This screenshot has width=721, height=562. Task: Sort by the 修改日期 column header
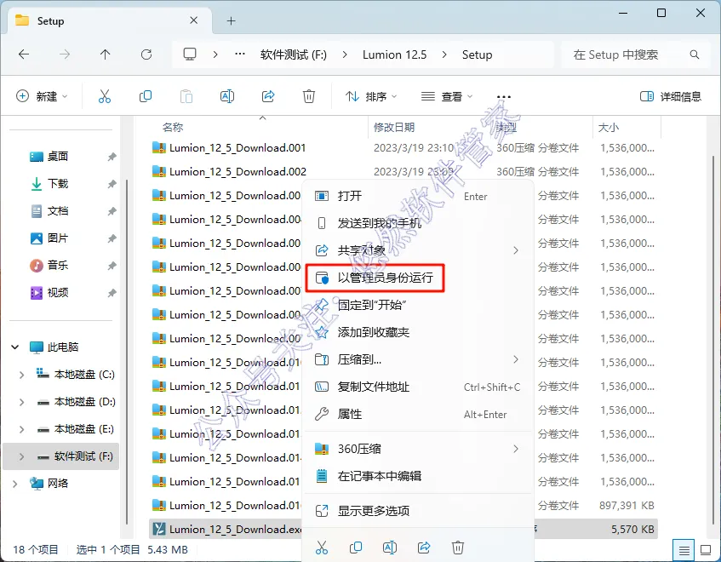tap(394, 128)
